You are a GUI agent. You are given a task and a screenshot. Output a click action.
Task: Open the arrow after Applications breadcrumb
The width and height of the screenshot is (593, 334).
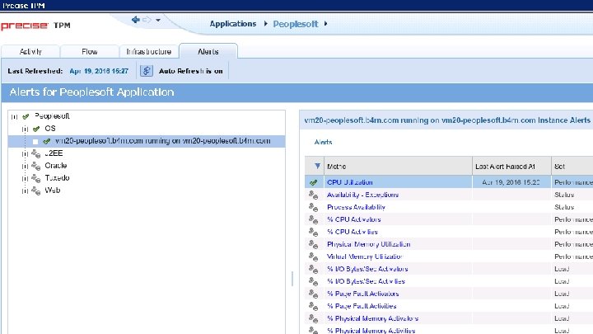point(265,23)
